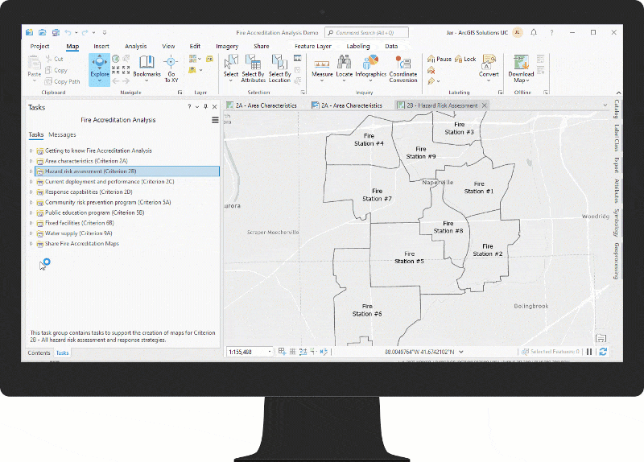Image resolution: width=644 pixels, height=462 pixels.
Task: Open the Project tab
Action: (x=39, y=47)
